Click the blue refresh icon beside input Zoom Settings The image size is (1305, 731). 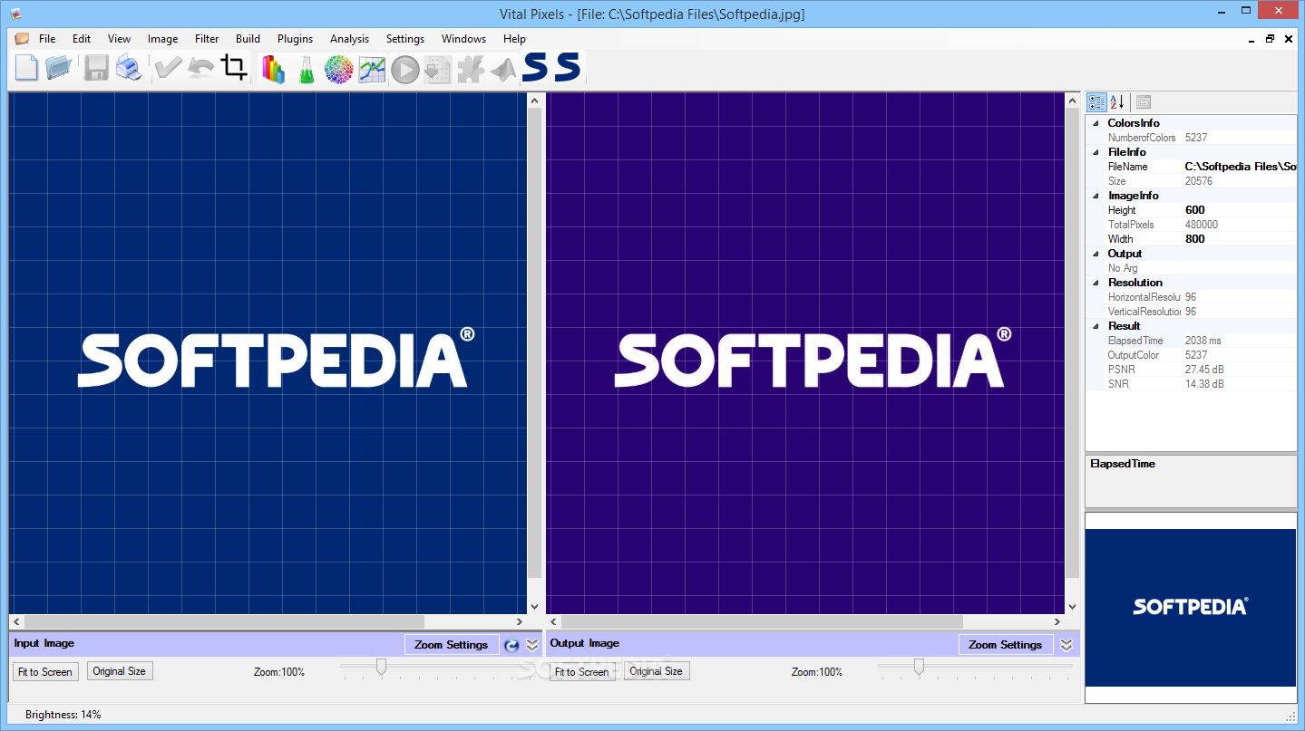[511, 645]
